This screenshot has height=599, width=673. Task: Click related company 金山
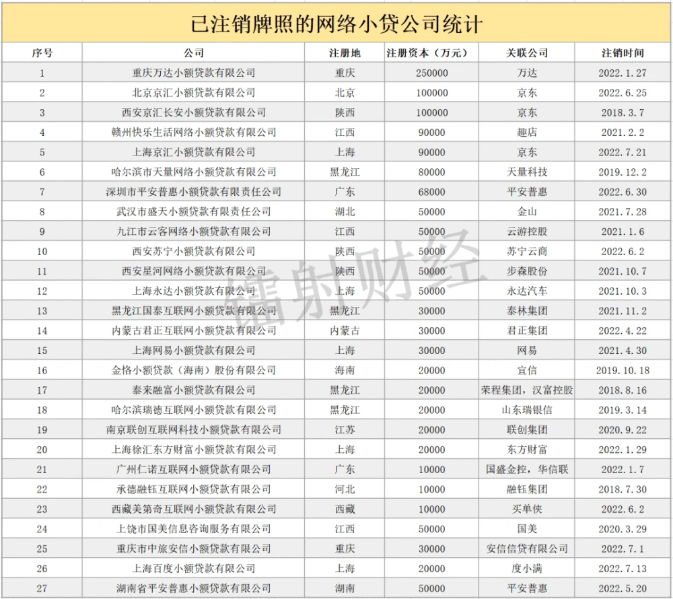point(527,211)
